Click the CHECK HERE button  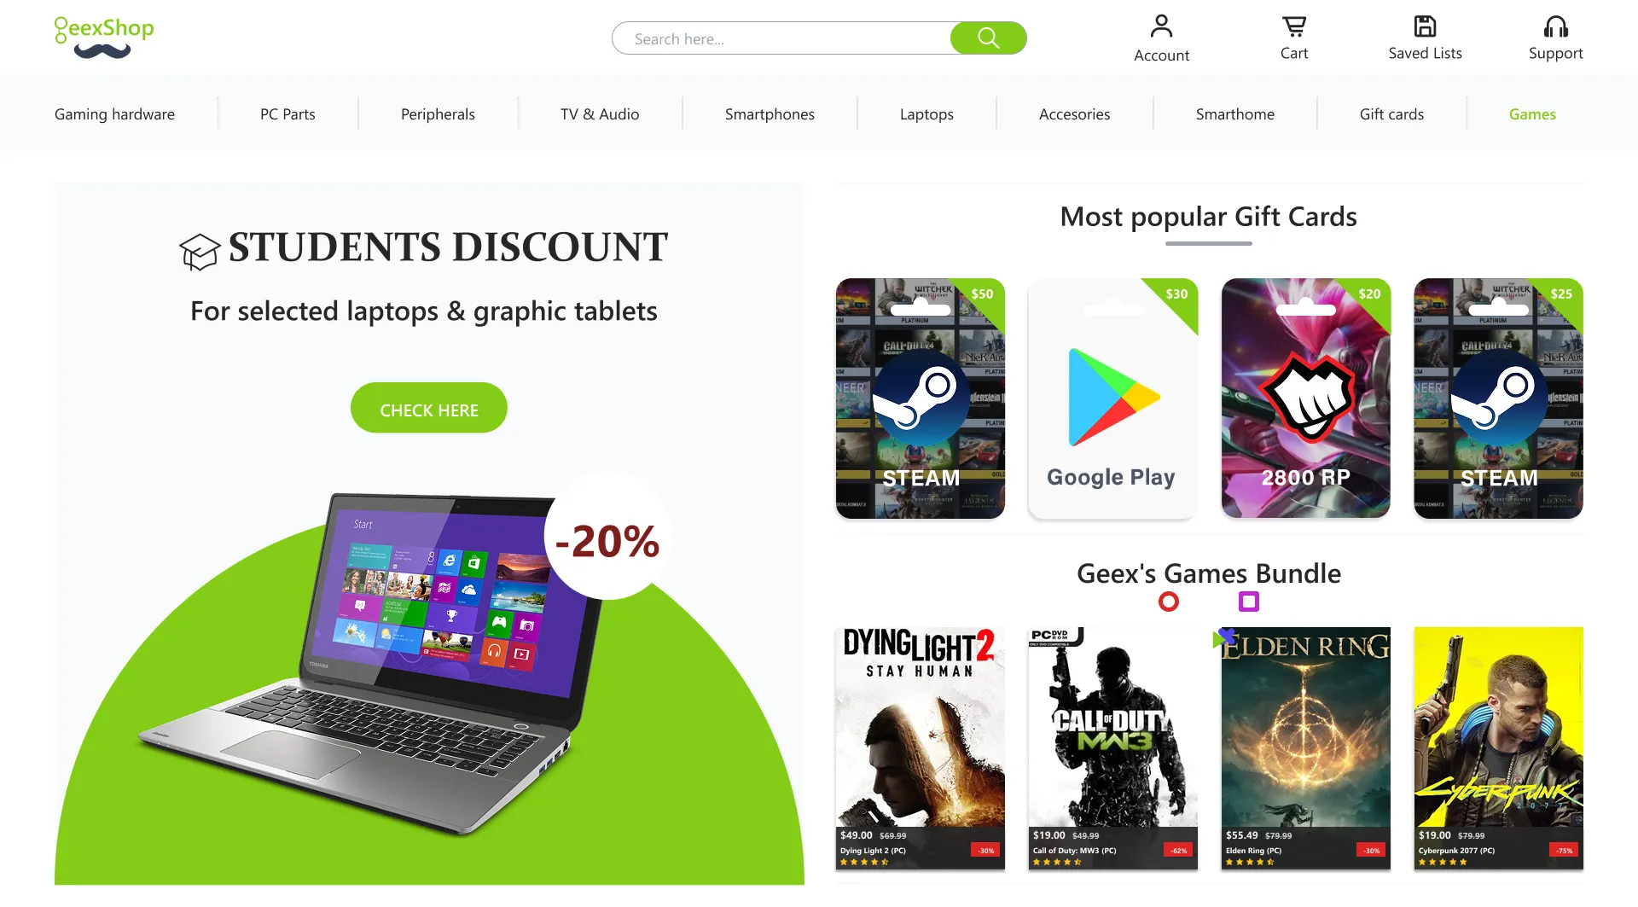click(x=429, y=408)
